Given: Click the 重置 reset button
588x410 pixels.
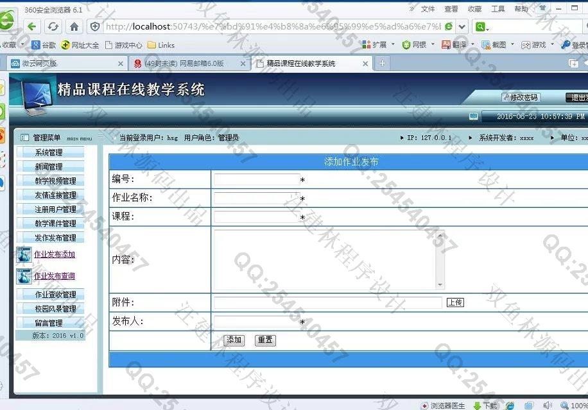Looking at the screenshot, I should point(265,340).
